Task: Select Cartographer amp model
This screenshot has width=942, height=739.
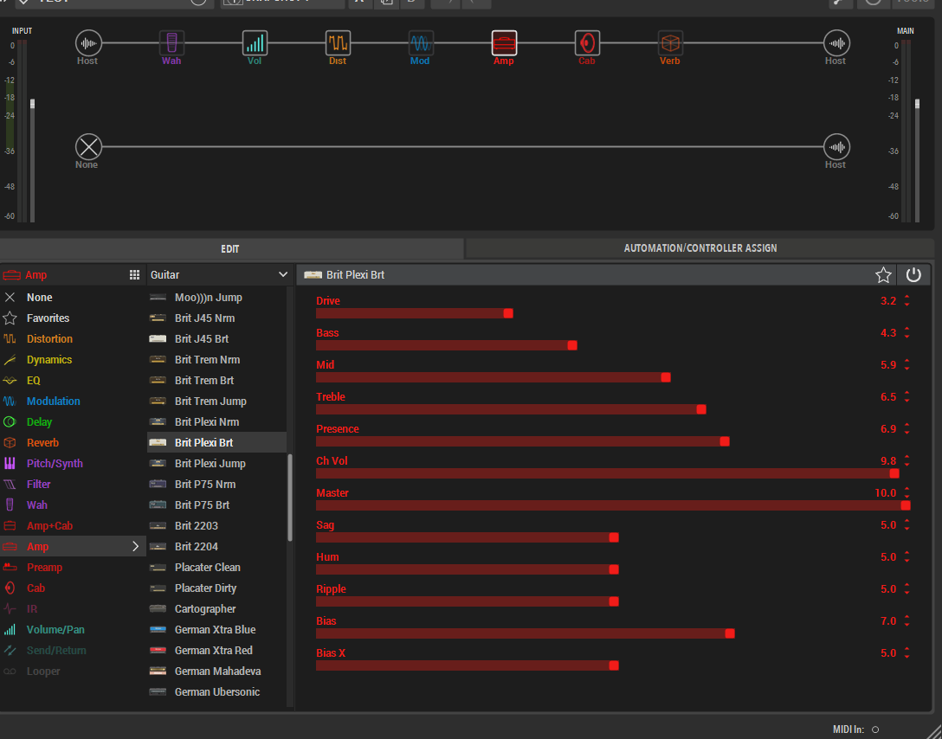Action: (x=216, y=608)
